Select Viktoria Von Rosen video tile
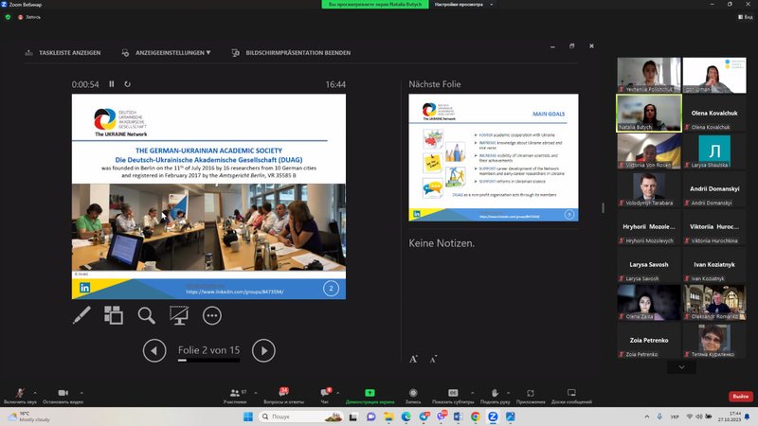758x426 pixels. tap(649, 151)
